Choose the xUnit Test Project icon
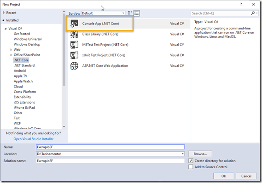Viewport: 262px width, 183px height. [x=74, y=55]
